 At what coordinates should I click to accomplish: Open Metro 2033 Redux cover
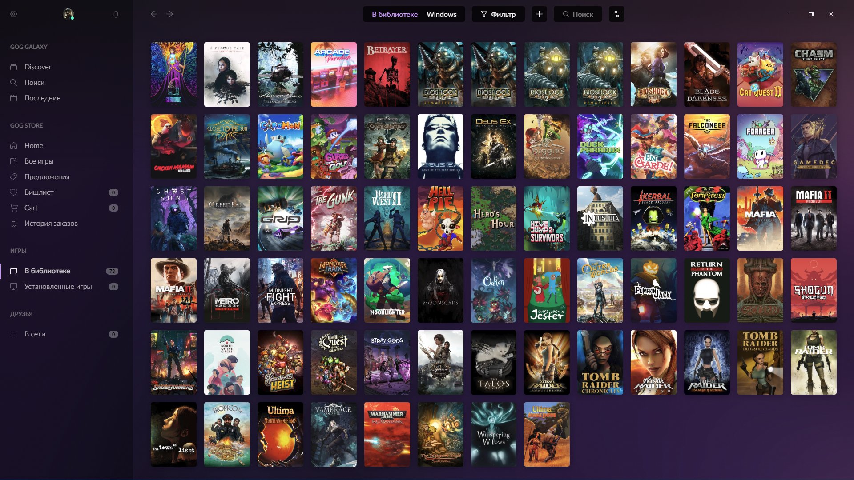(x=227, y=290)
